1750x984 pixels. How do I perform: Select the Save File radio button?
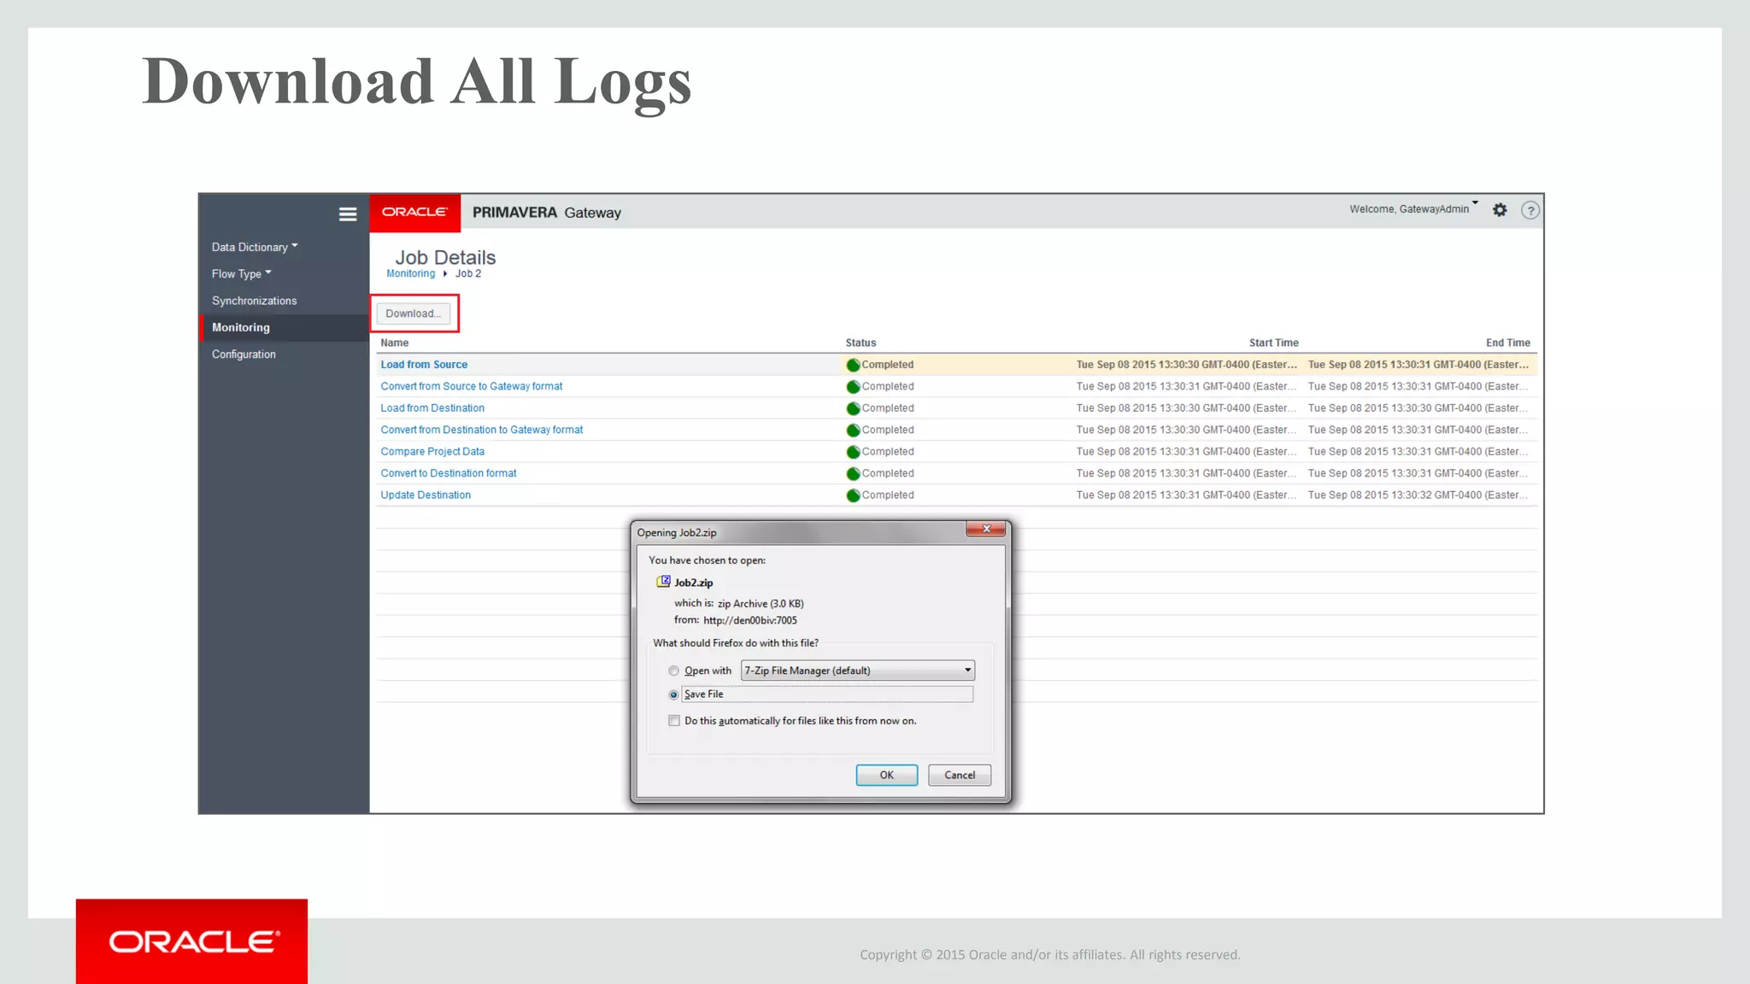(x=674, y=695)
